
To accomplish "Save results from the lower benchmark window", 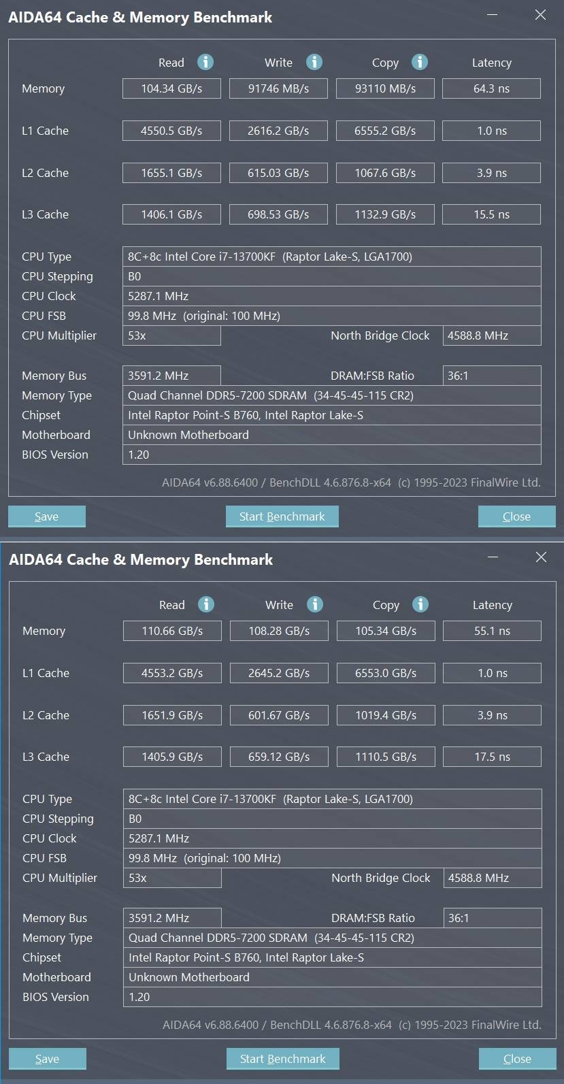I will (x=48, y=1059).
